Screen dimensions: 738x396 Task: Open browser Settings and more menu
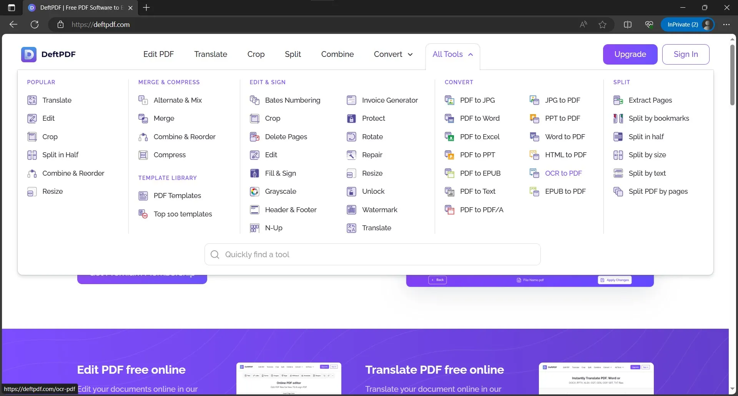click(x=726, y=25)
